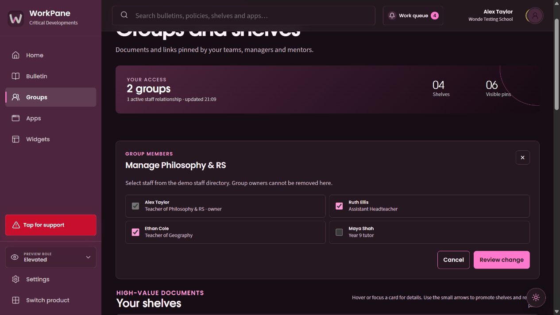Open Home from the sidebar
560x315 pixels.
[x=50, y=55]
